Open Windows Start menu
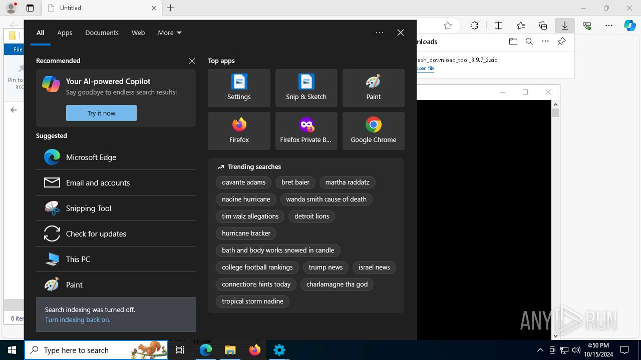The height and width of the screenshot is (360, 641). coord(12,350)
